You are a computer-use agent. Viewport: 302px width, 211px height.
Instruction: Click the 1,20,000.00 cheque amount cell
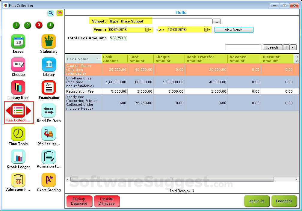point(169,82)
